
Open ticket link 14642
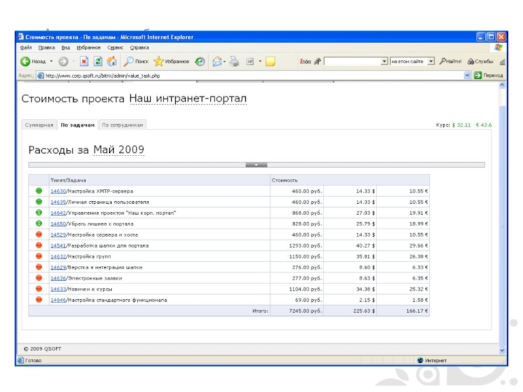coord(58,213)
